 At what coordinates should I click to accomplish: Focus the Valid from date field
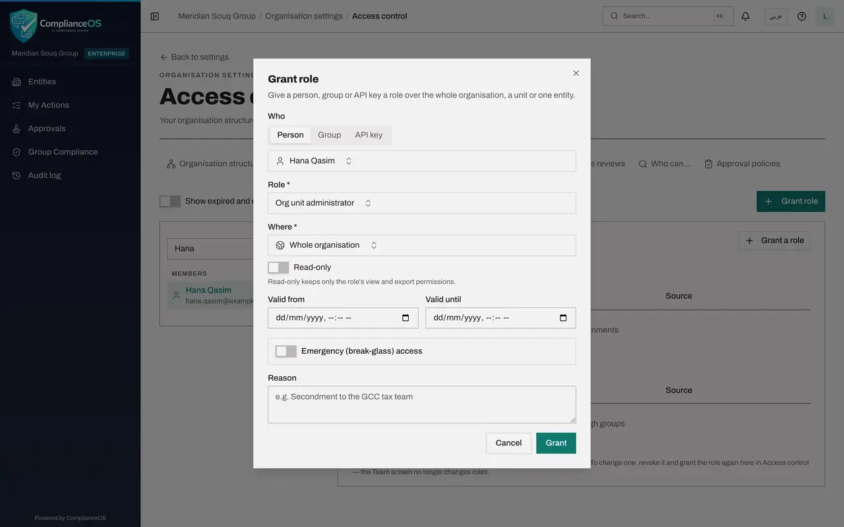[x=343, y=318]
